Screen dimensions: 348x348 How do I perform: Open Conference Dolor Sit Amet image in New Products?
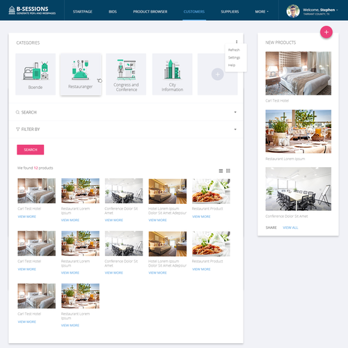299,189
